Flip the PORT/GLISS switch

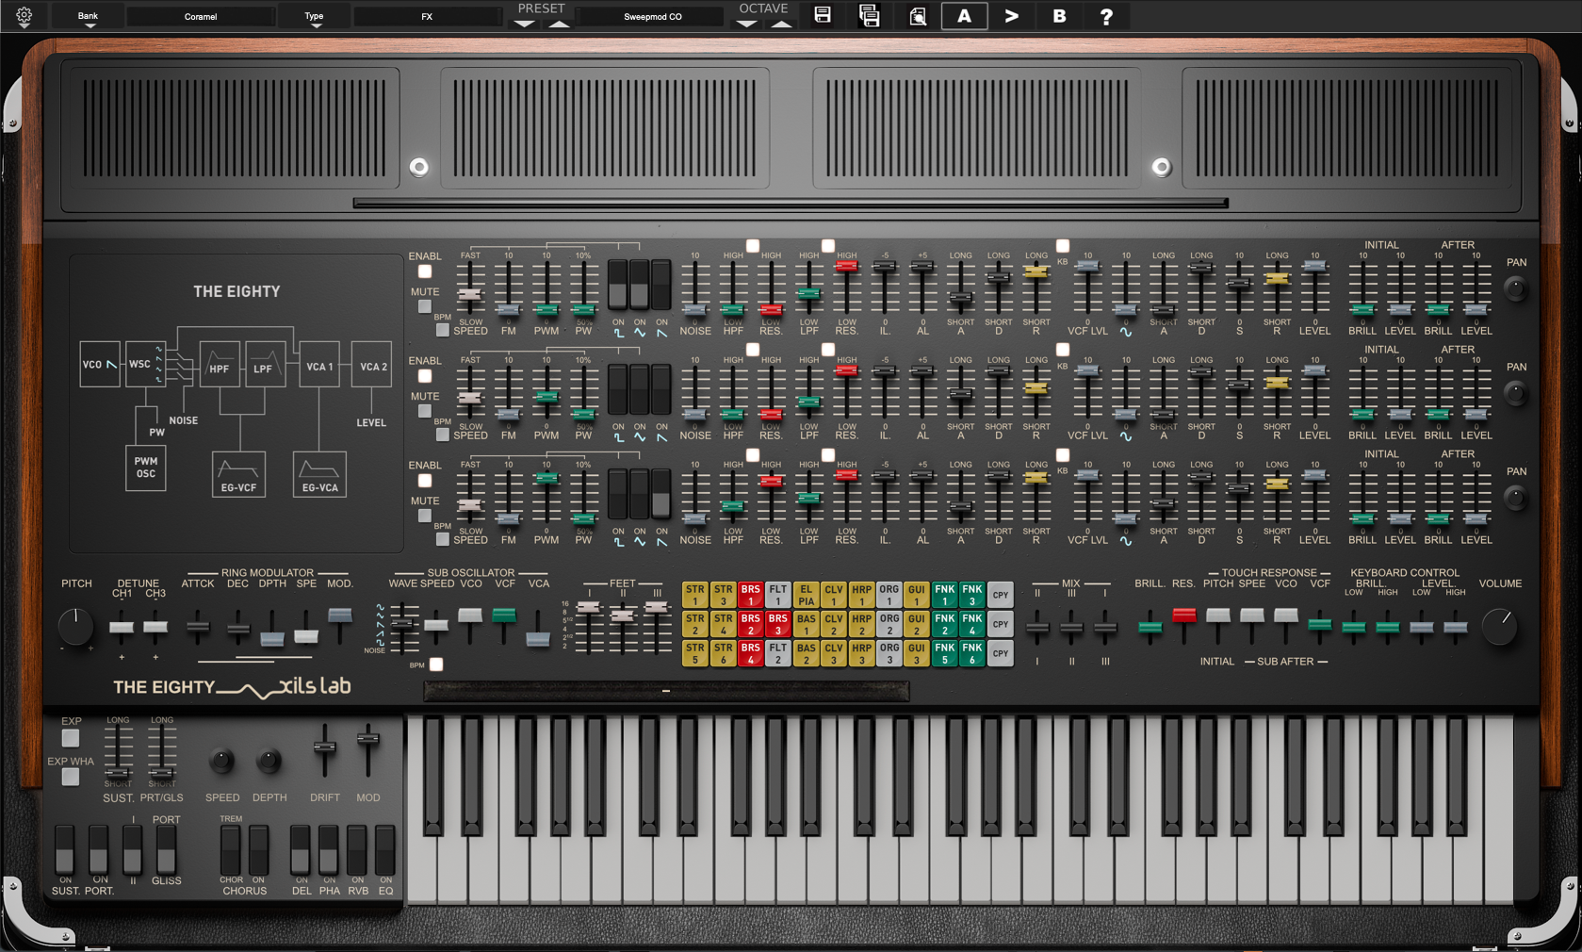click(x=166, y=849)
